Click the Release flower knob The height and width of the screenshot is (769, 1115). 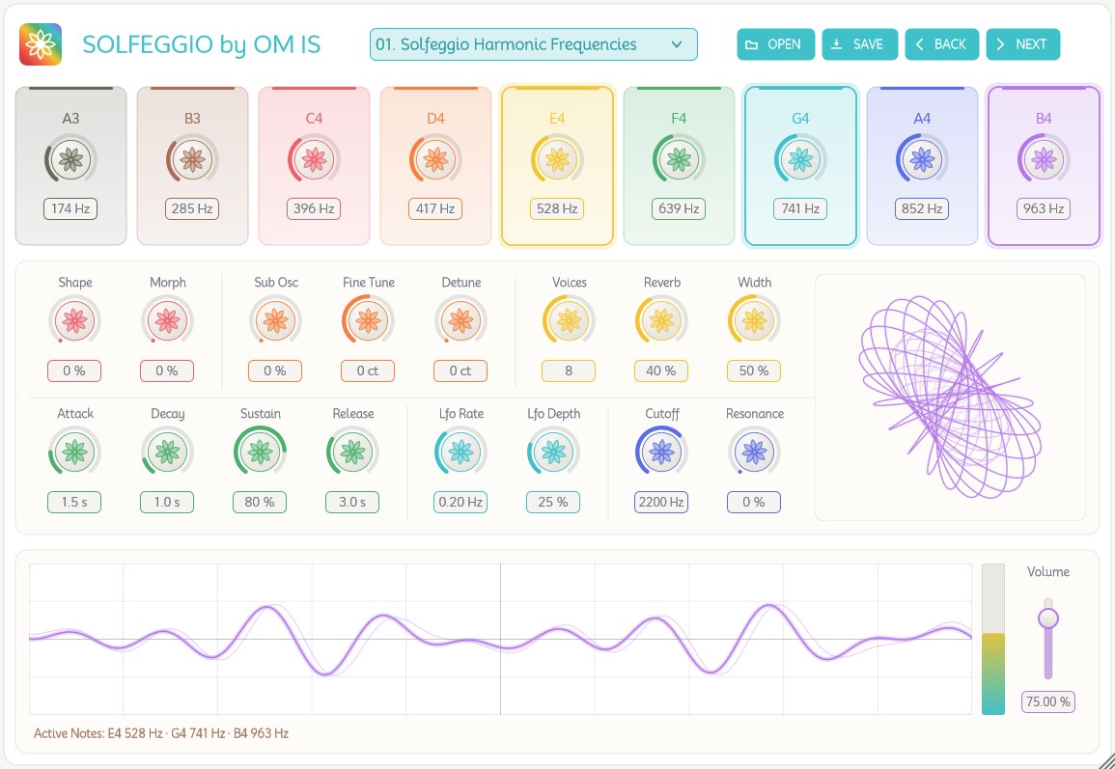352,452
